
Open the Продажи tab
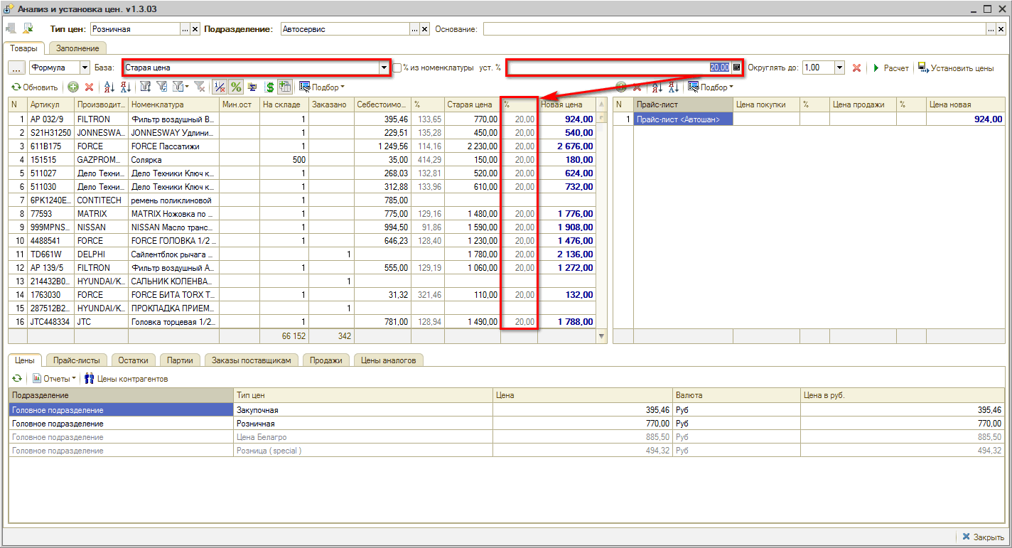coord(326,360)
